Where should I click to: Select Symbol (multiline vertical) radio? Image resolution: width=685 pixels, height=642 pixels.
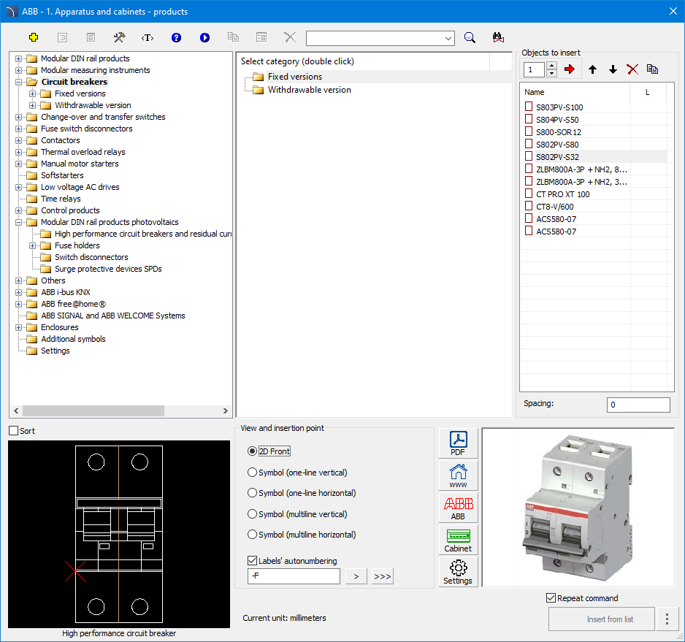tap(252, 514)
